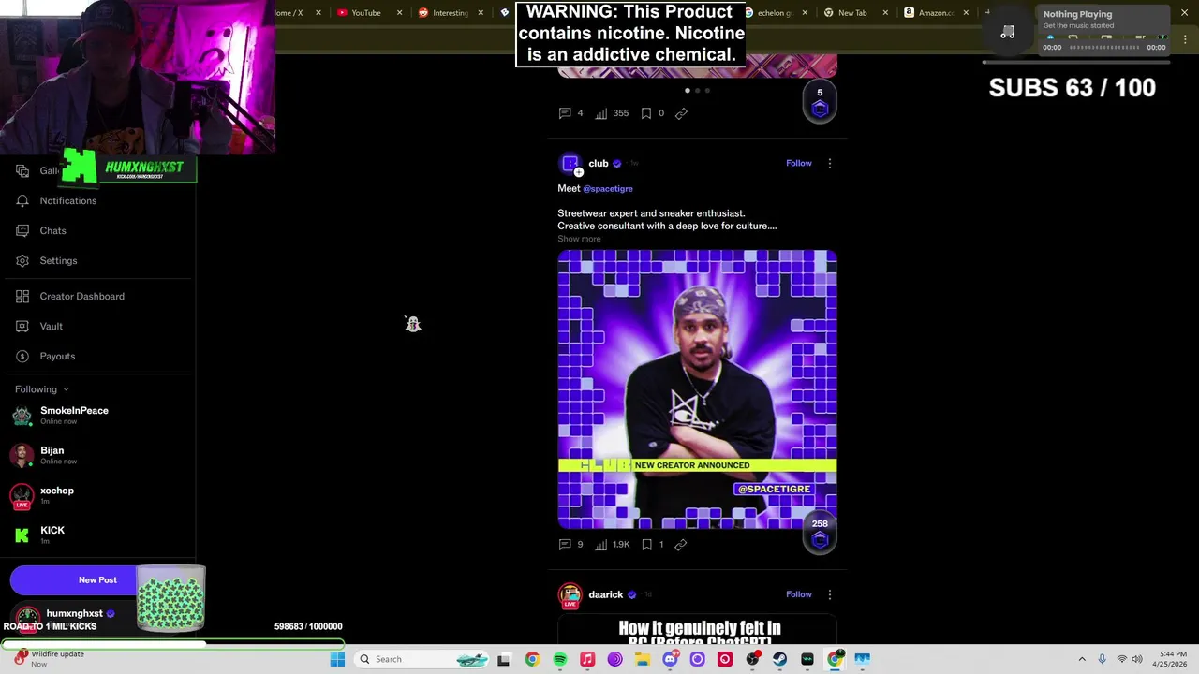Open SmokeInPeace avatar in Following list

pyautogui.click(x=22, y=415)
